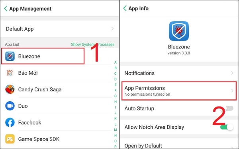
Task: Jump to letter M in alphabet index
Action: (116, 130)
